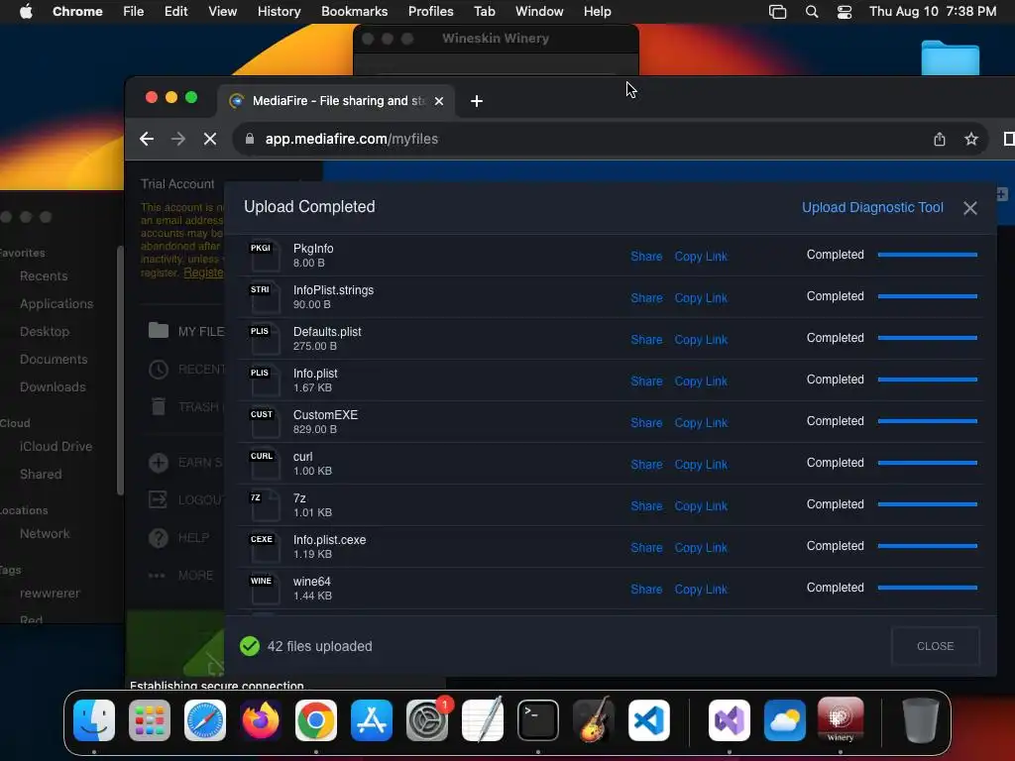Click Share for Defaults.plist
The width and height of the screenshot is (1015, 761).
pos(646,340)
